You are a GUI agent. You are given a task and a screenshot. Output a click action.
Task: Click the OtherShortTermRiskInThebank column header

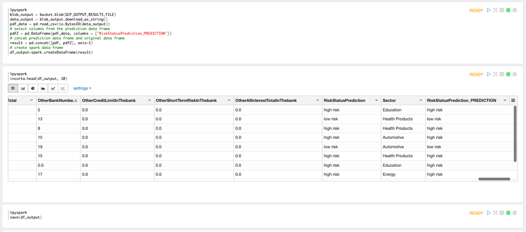click(x=186, y=100)
